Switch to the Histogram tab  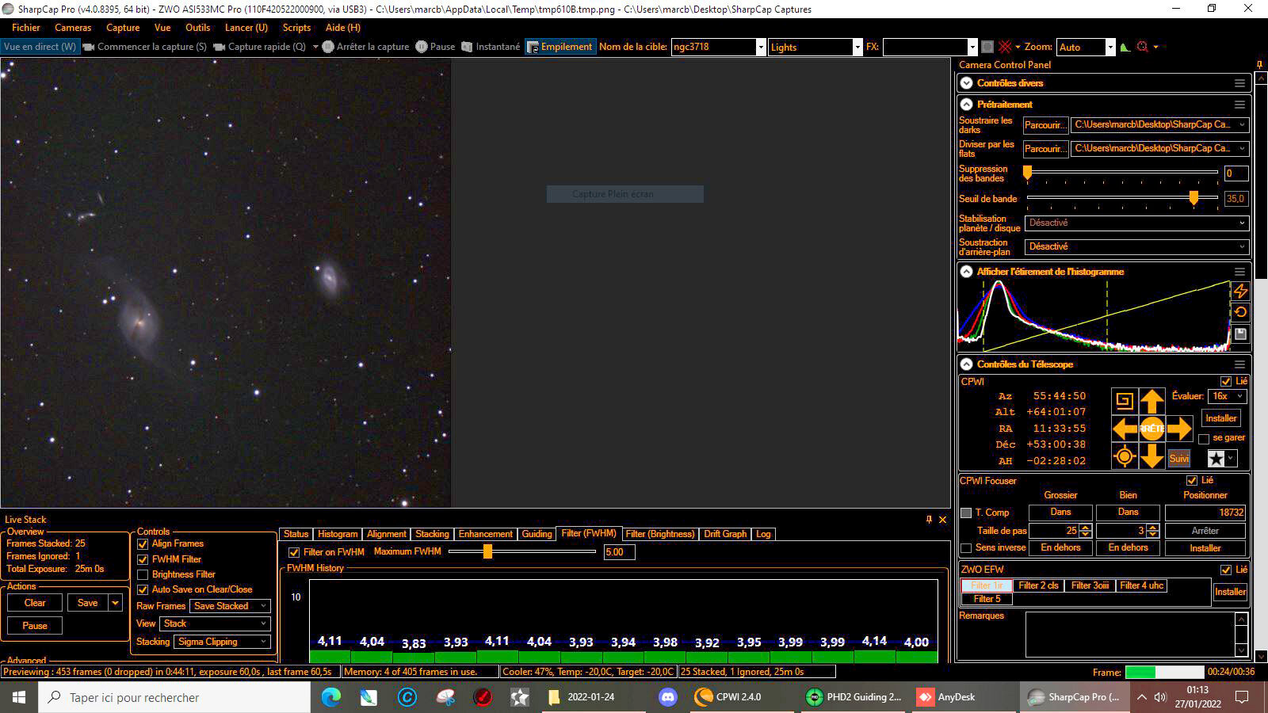coord(338,534)
